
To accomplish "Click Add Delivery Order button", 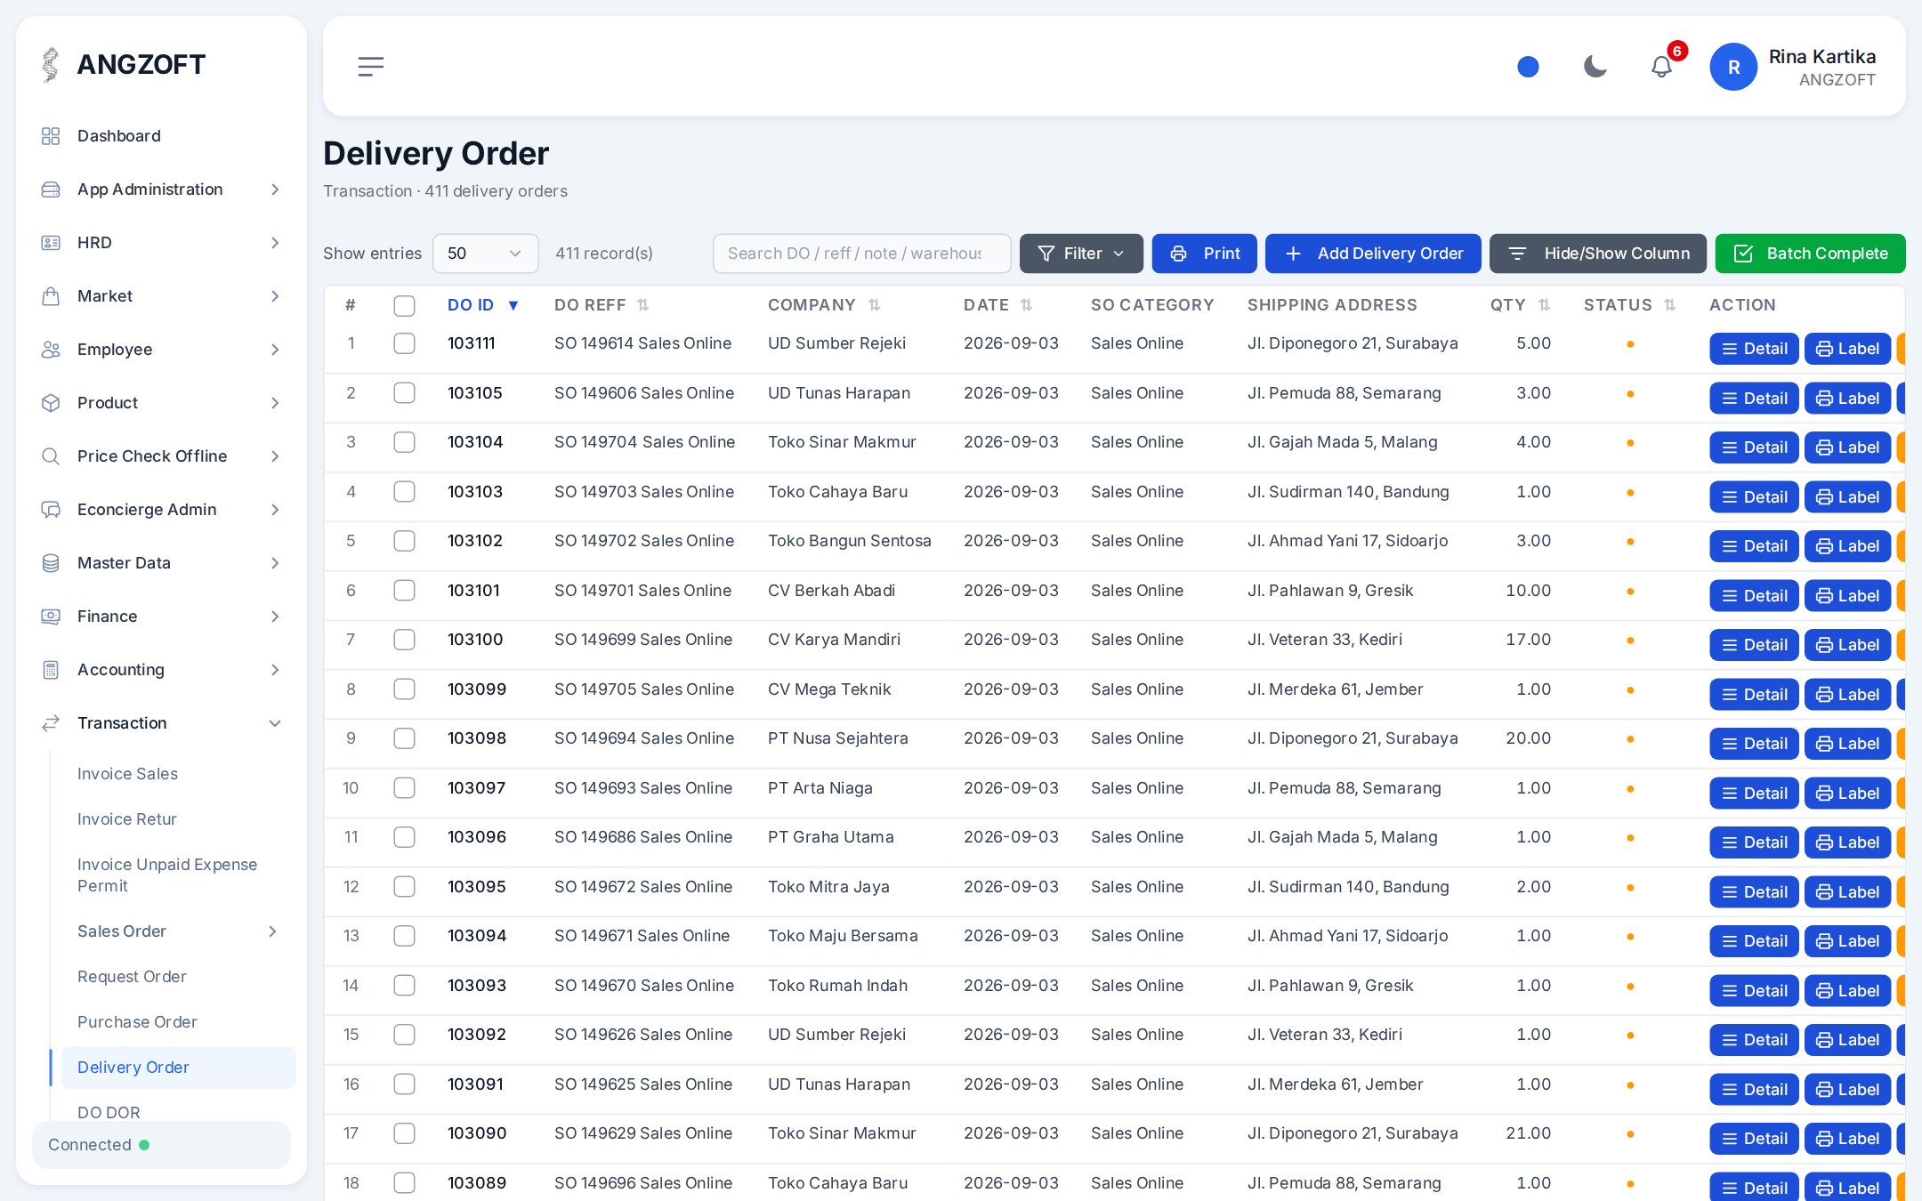I will point(1373,254).
